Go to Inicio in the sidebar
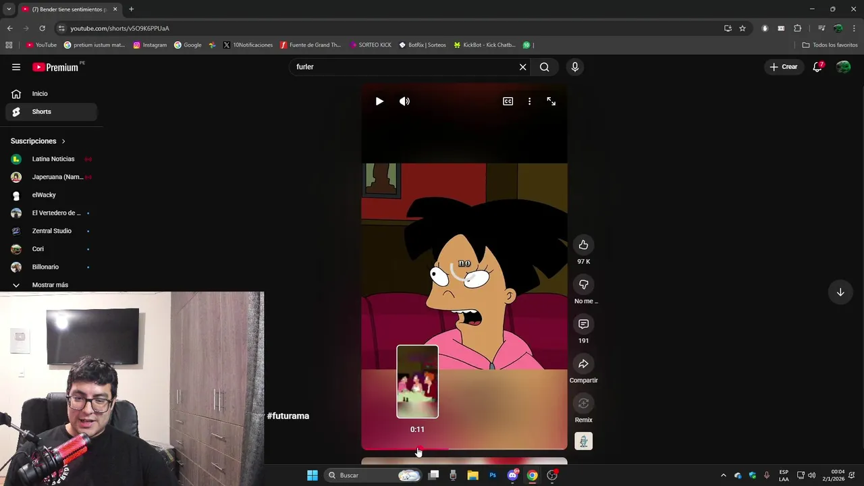Screen dimensions: 864x486 pyautogui.click(x=51, y=94)
